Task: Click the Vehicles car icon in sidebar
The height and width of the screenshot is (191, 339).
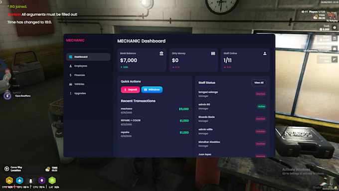Action: [x=70, y=84]
